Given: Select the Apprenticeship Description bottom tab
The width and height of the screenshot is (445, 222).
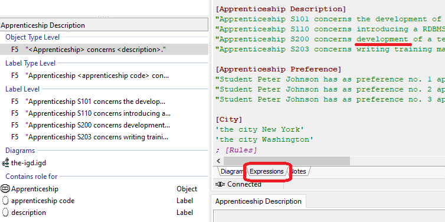Looking at the screenshot, I should (259, 201).
